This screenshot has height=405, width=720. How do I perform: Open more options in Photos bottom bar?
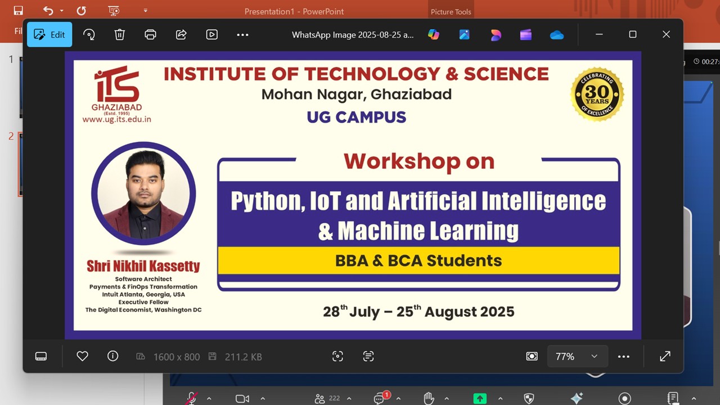[x=624, y=356]
